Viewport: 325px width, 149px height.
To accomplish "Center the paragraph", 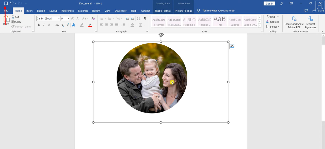I will [106, 25].
